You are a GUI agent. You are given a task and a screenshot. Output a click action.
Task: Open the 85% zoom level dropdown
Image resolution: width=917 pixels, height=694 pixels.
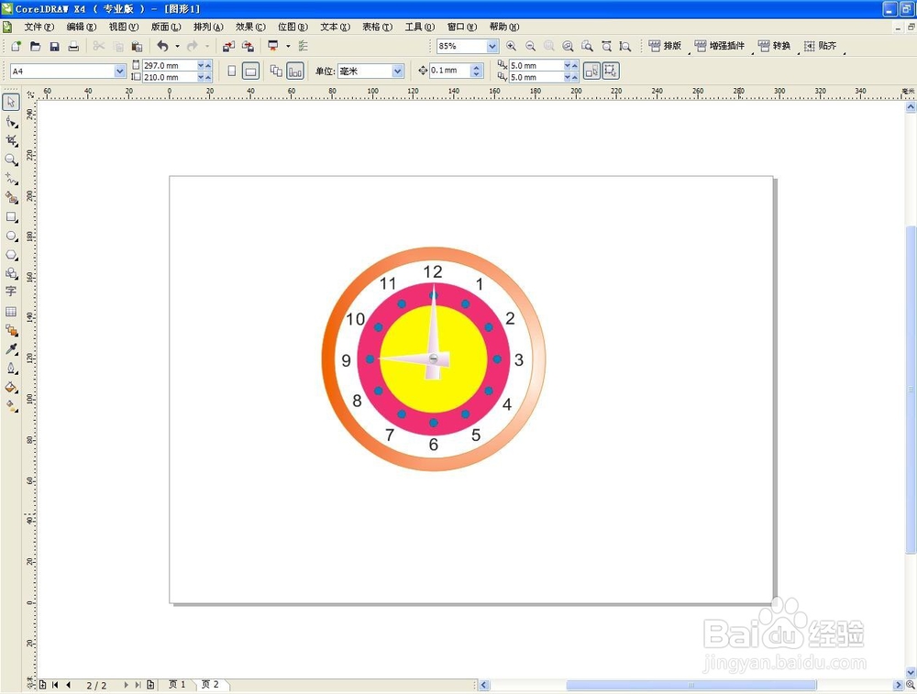pyautogui.click(x=493, y=45)
